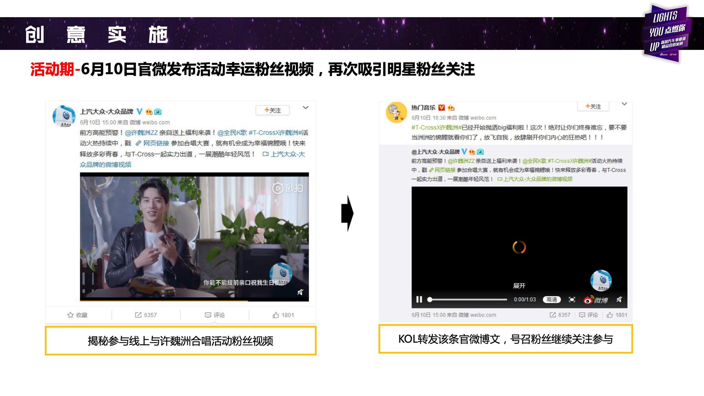Pause the video in the right post
This screenshot has width=704, height=396.
tap(419, 299)
